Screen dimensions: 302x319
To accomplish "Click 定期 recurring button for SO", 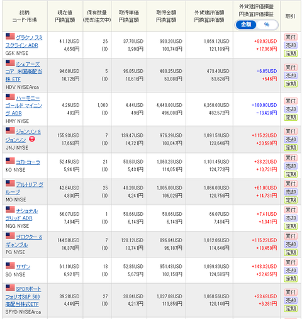I will coord(291,279).
